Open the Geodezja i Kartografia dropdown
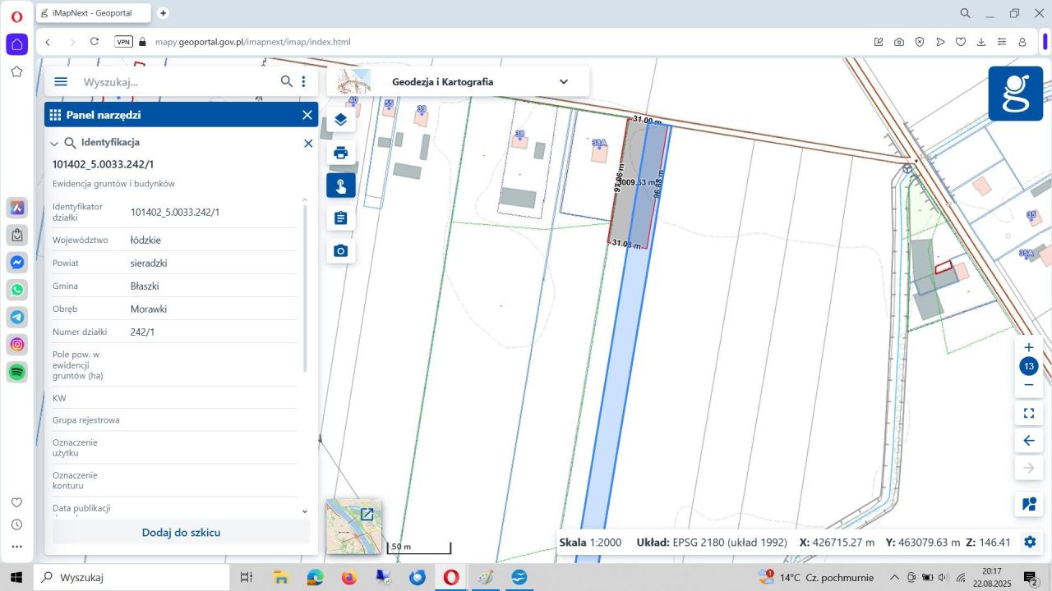The image size is (1052, 591). coord(563,81)
